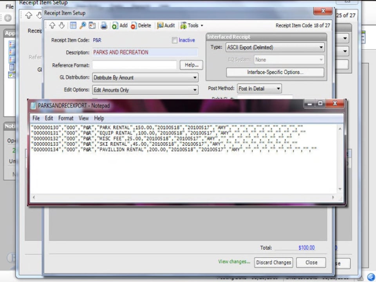376x282 pixels.
Task: Click the PARK RENTAL line in Notepad
Action: [167, 127]
